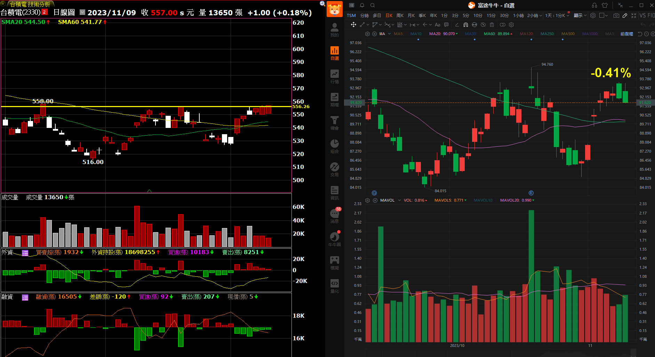Click the E earnings marker on chart

pos(531,193)
